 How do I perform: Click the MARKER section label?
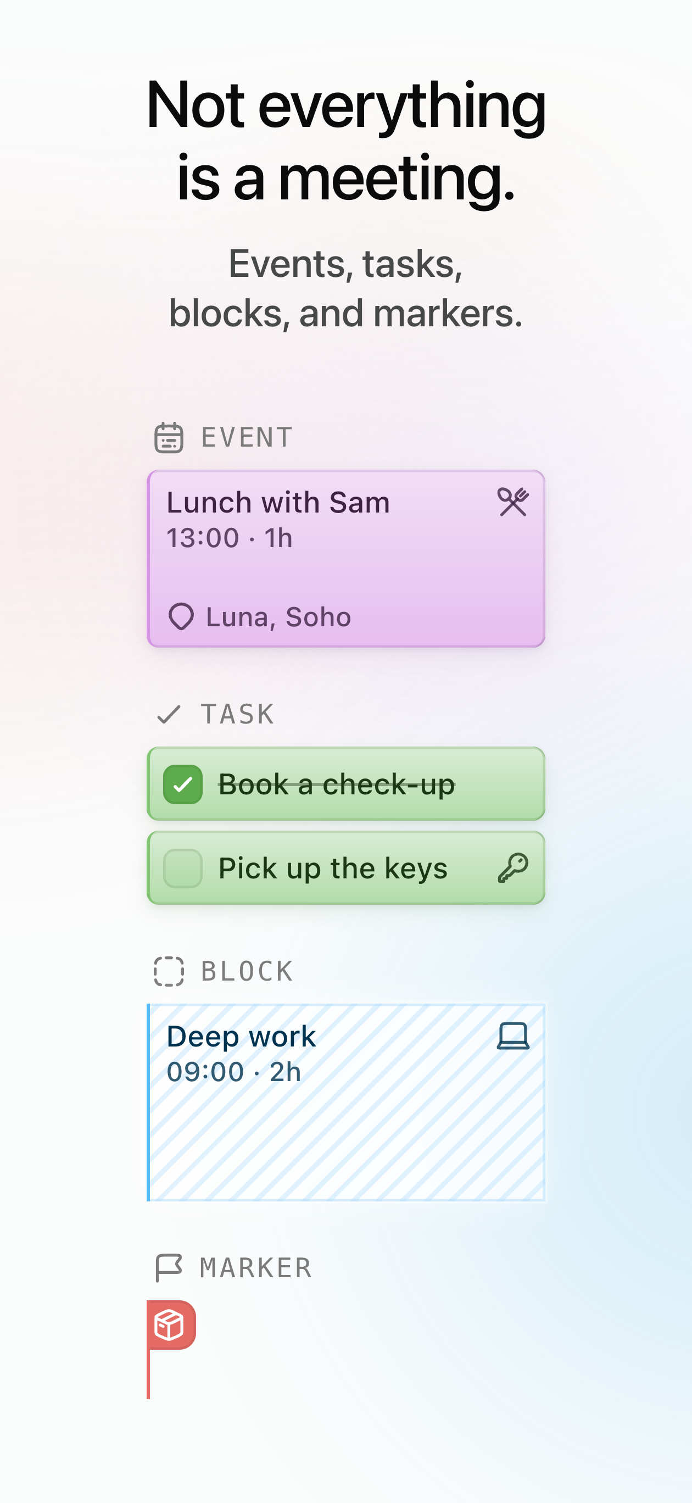click(256, 1268)
